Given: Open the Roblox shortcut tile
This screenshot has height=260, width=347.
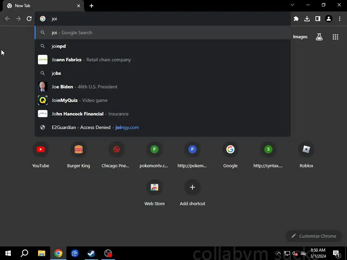Looking at the screenshot, I should [x=306, y=155].
